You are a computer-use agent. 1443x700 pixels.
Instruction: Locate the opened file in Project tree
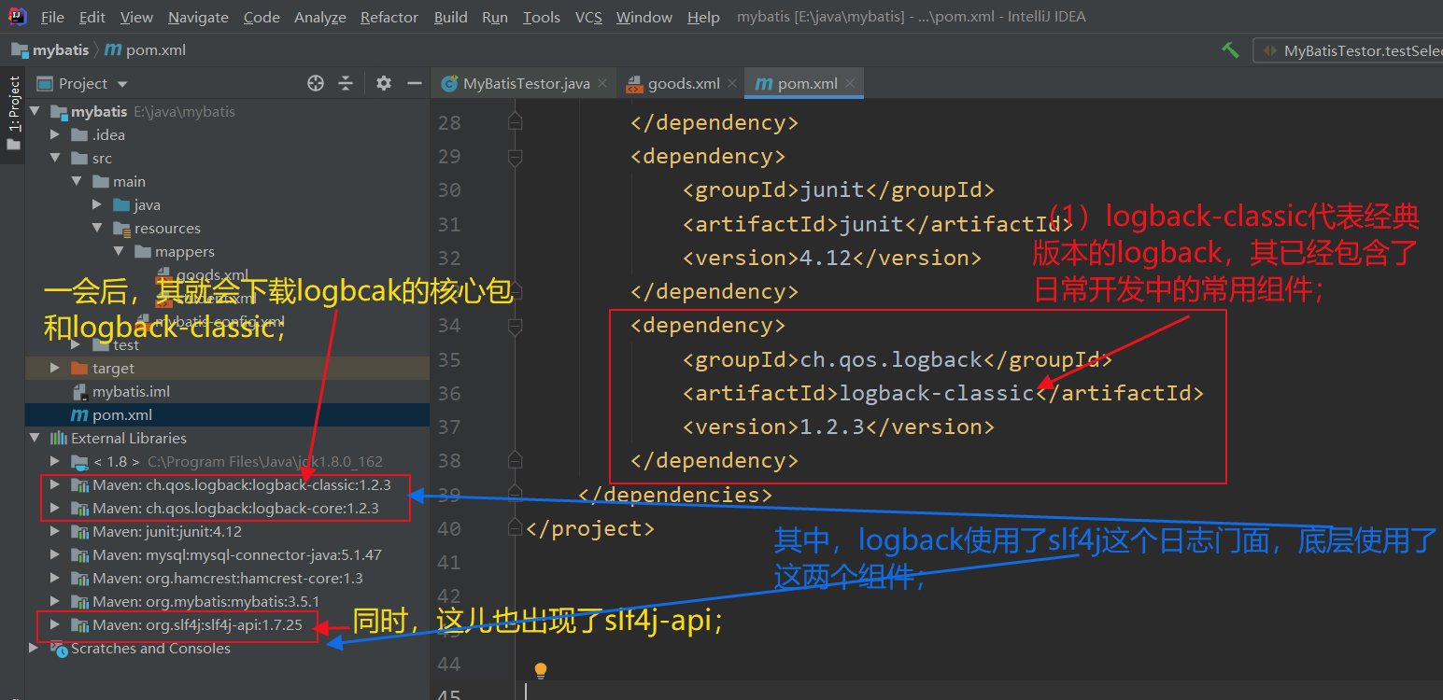[x=315, y=84]
